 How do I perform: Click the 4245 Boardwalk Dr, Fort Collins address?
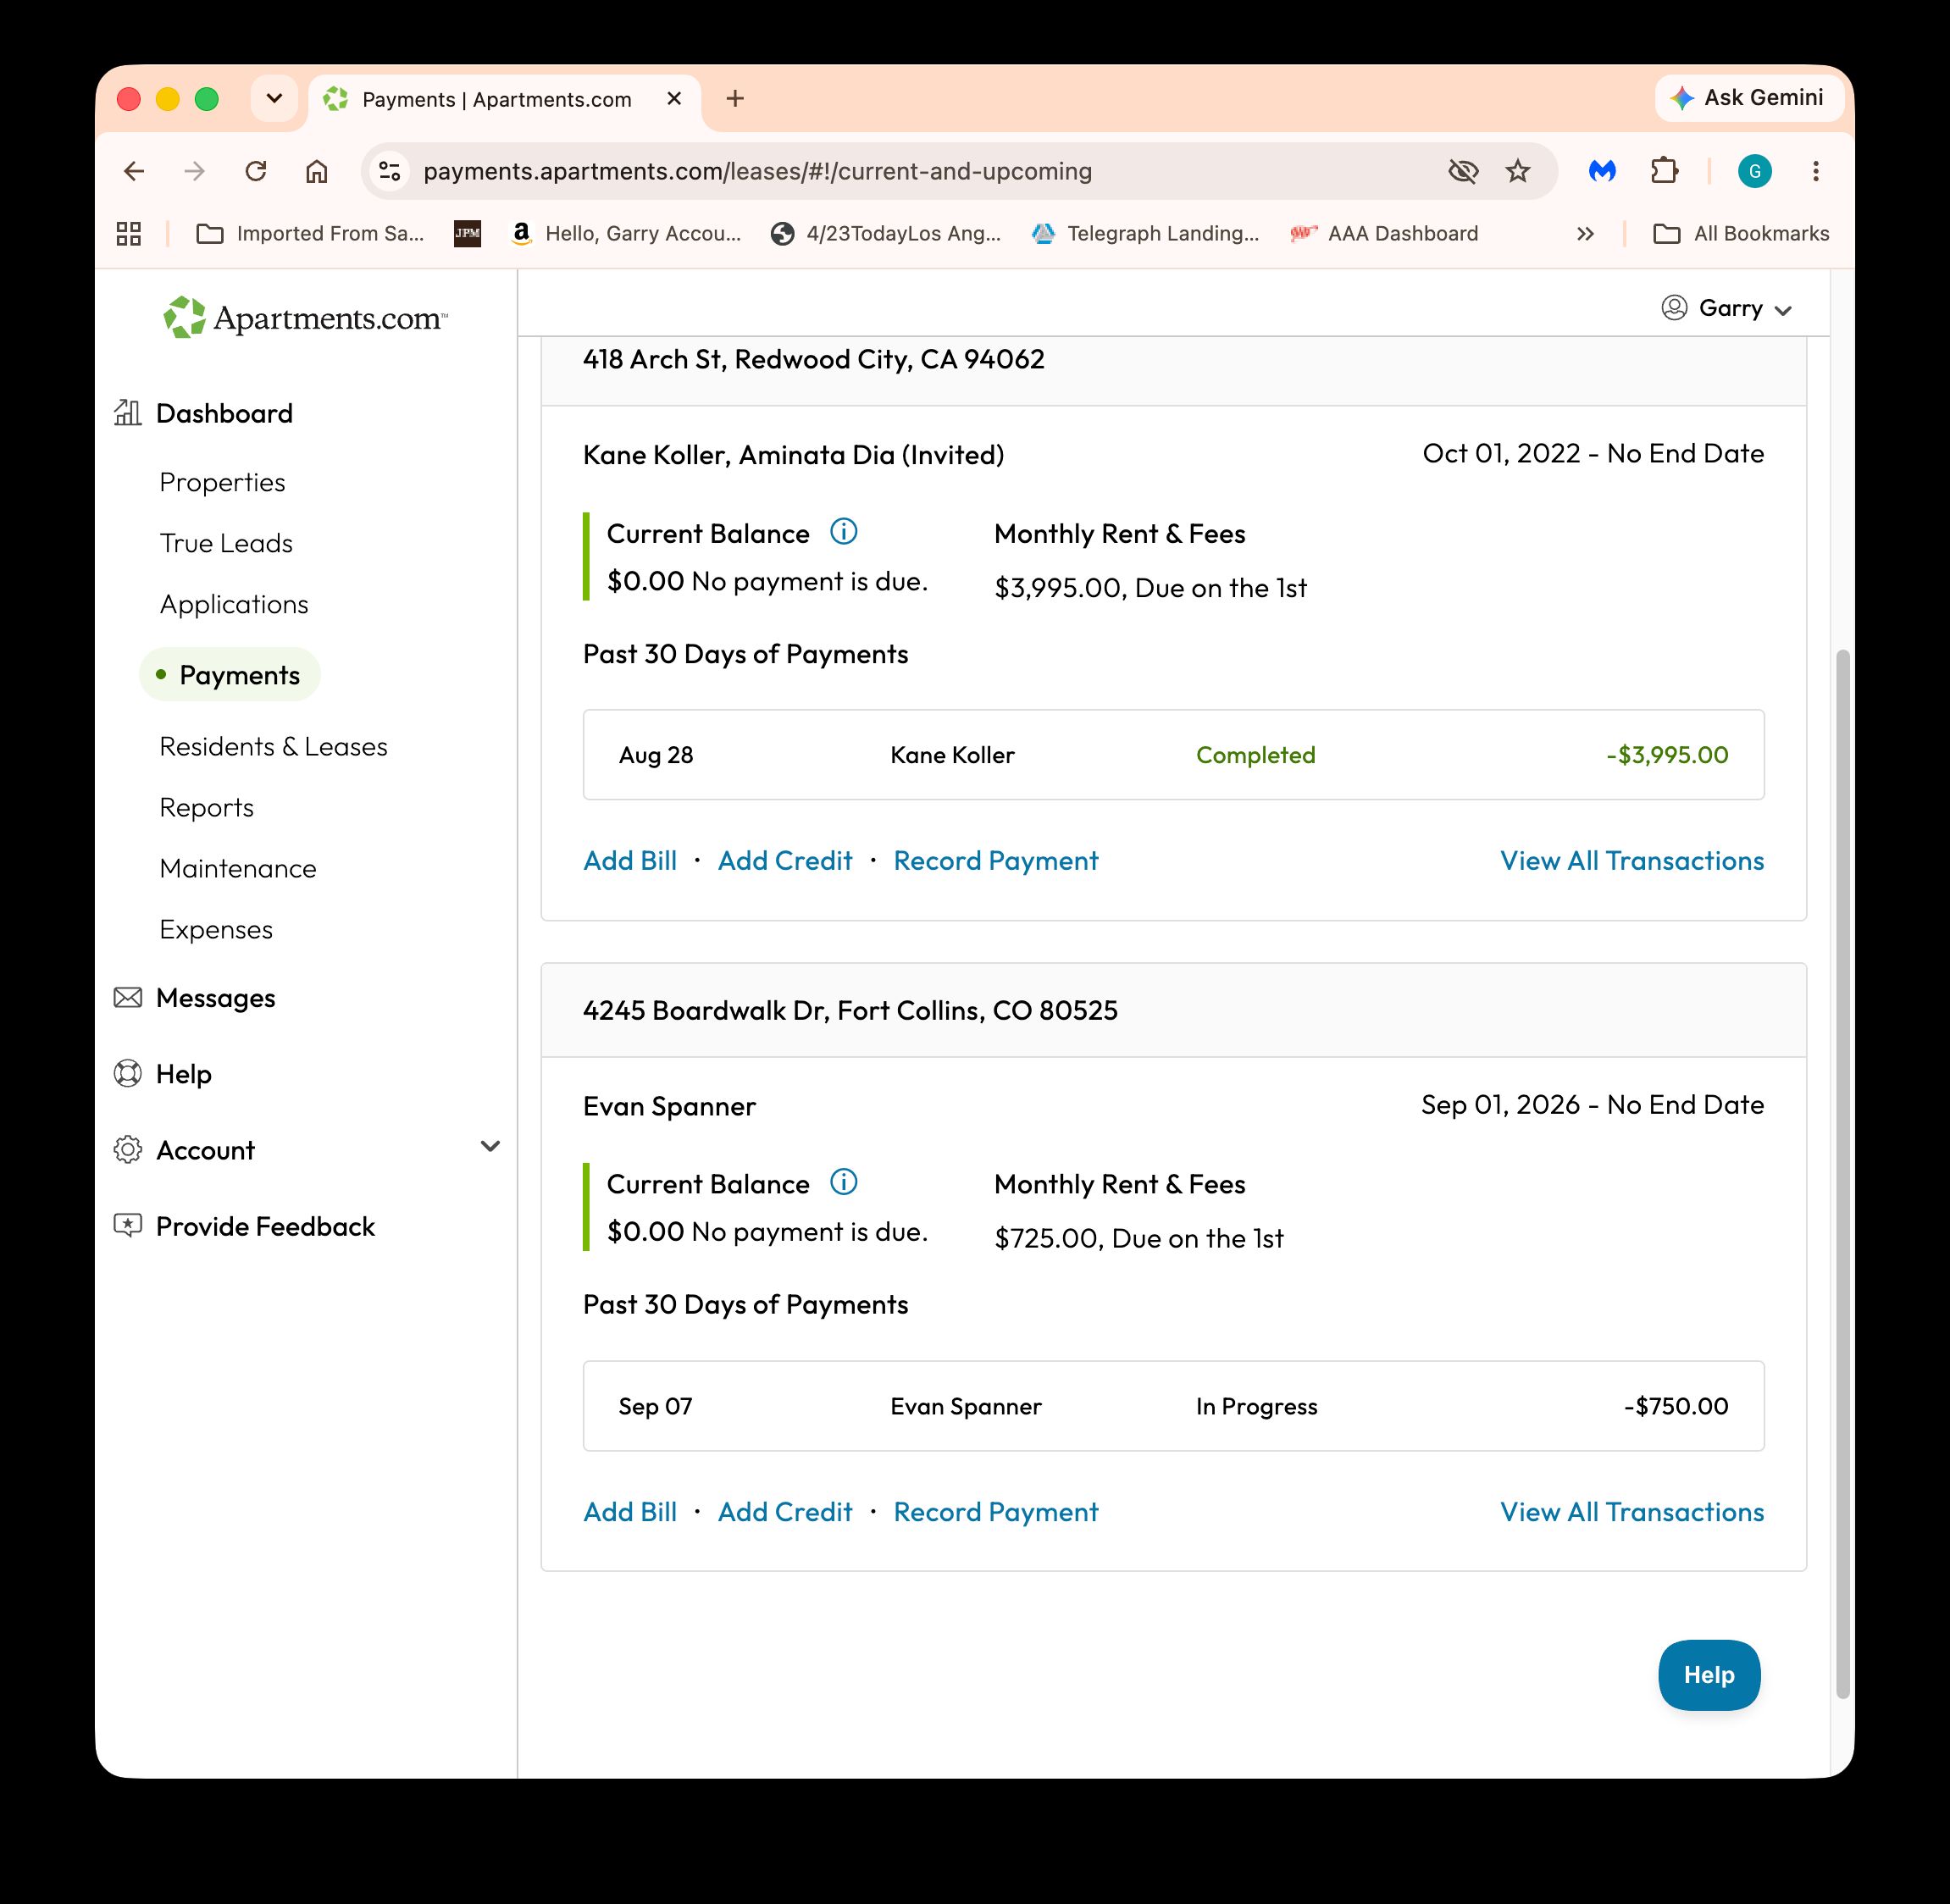pos(850,1010)
